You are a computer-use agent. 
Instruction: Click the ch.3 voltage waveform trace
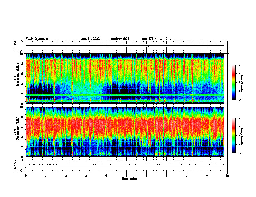125,165
